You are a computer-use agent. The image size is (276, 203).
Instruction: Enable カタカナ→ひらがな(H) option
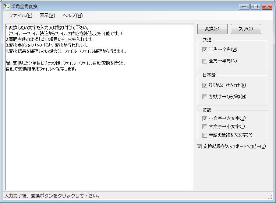205,97
